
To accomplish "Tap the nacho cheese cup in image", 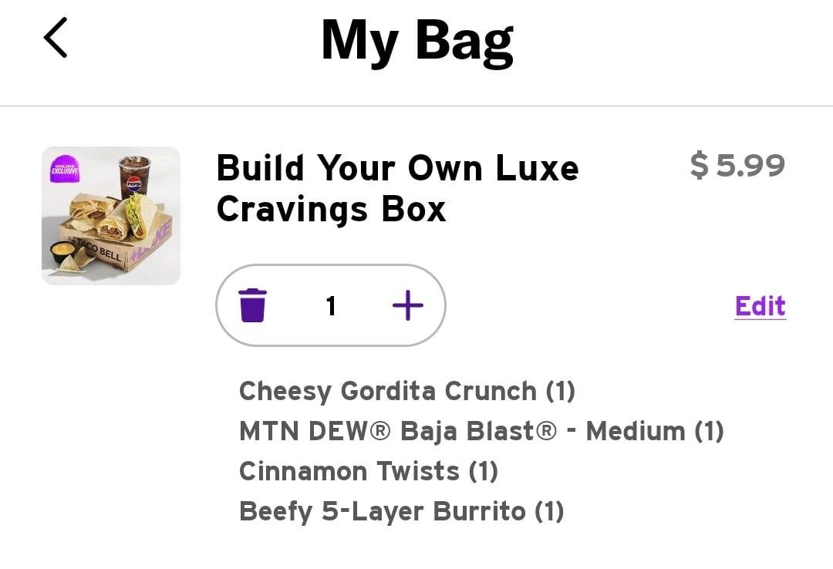I will pos(62,252).
